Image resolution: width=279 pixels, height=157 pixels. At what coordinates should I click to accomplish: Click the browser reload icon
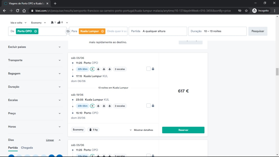[x=17, y=11]
